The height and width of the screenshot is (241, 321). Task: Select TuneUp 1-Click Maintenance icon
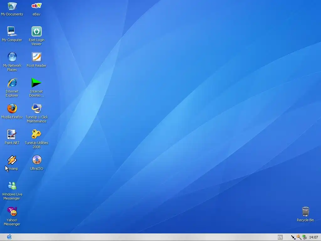pos(36,108)
